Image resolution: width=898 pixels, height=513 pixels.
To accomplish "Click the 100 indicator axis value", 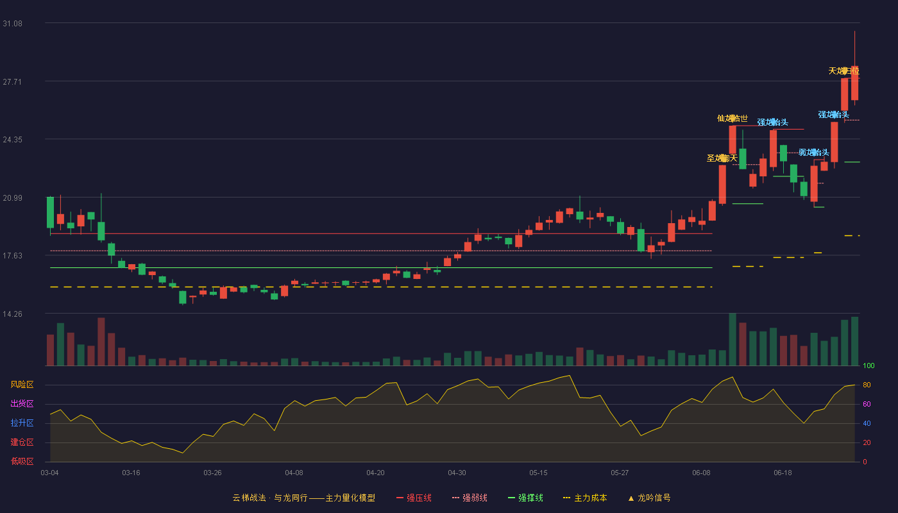I will [x=868, y=366].
